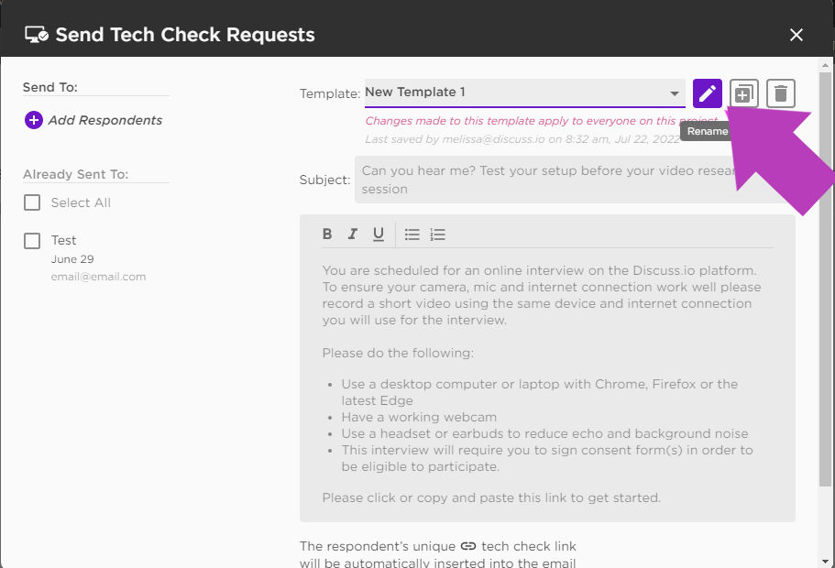The image size is (835, 568).
Task: Click the Add Respondents link
Action: [x=104, y=120]
